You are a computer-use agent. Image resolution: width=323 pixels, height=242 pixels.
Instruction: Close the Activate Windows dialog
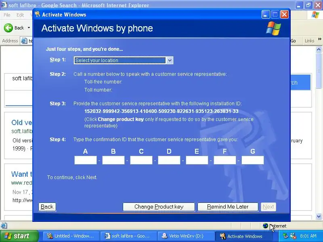(285, 15)
